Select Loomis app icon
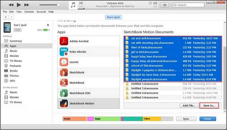227x130 pixels. click(x=64, y=62)
